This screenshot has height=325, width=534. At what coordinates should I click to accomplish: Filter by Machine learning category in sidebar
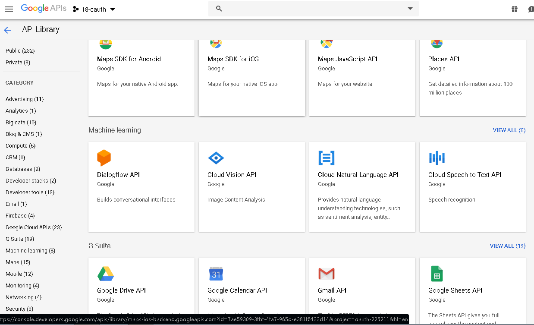[30, 251]
